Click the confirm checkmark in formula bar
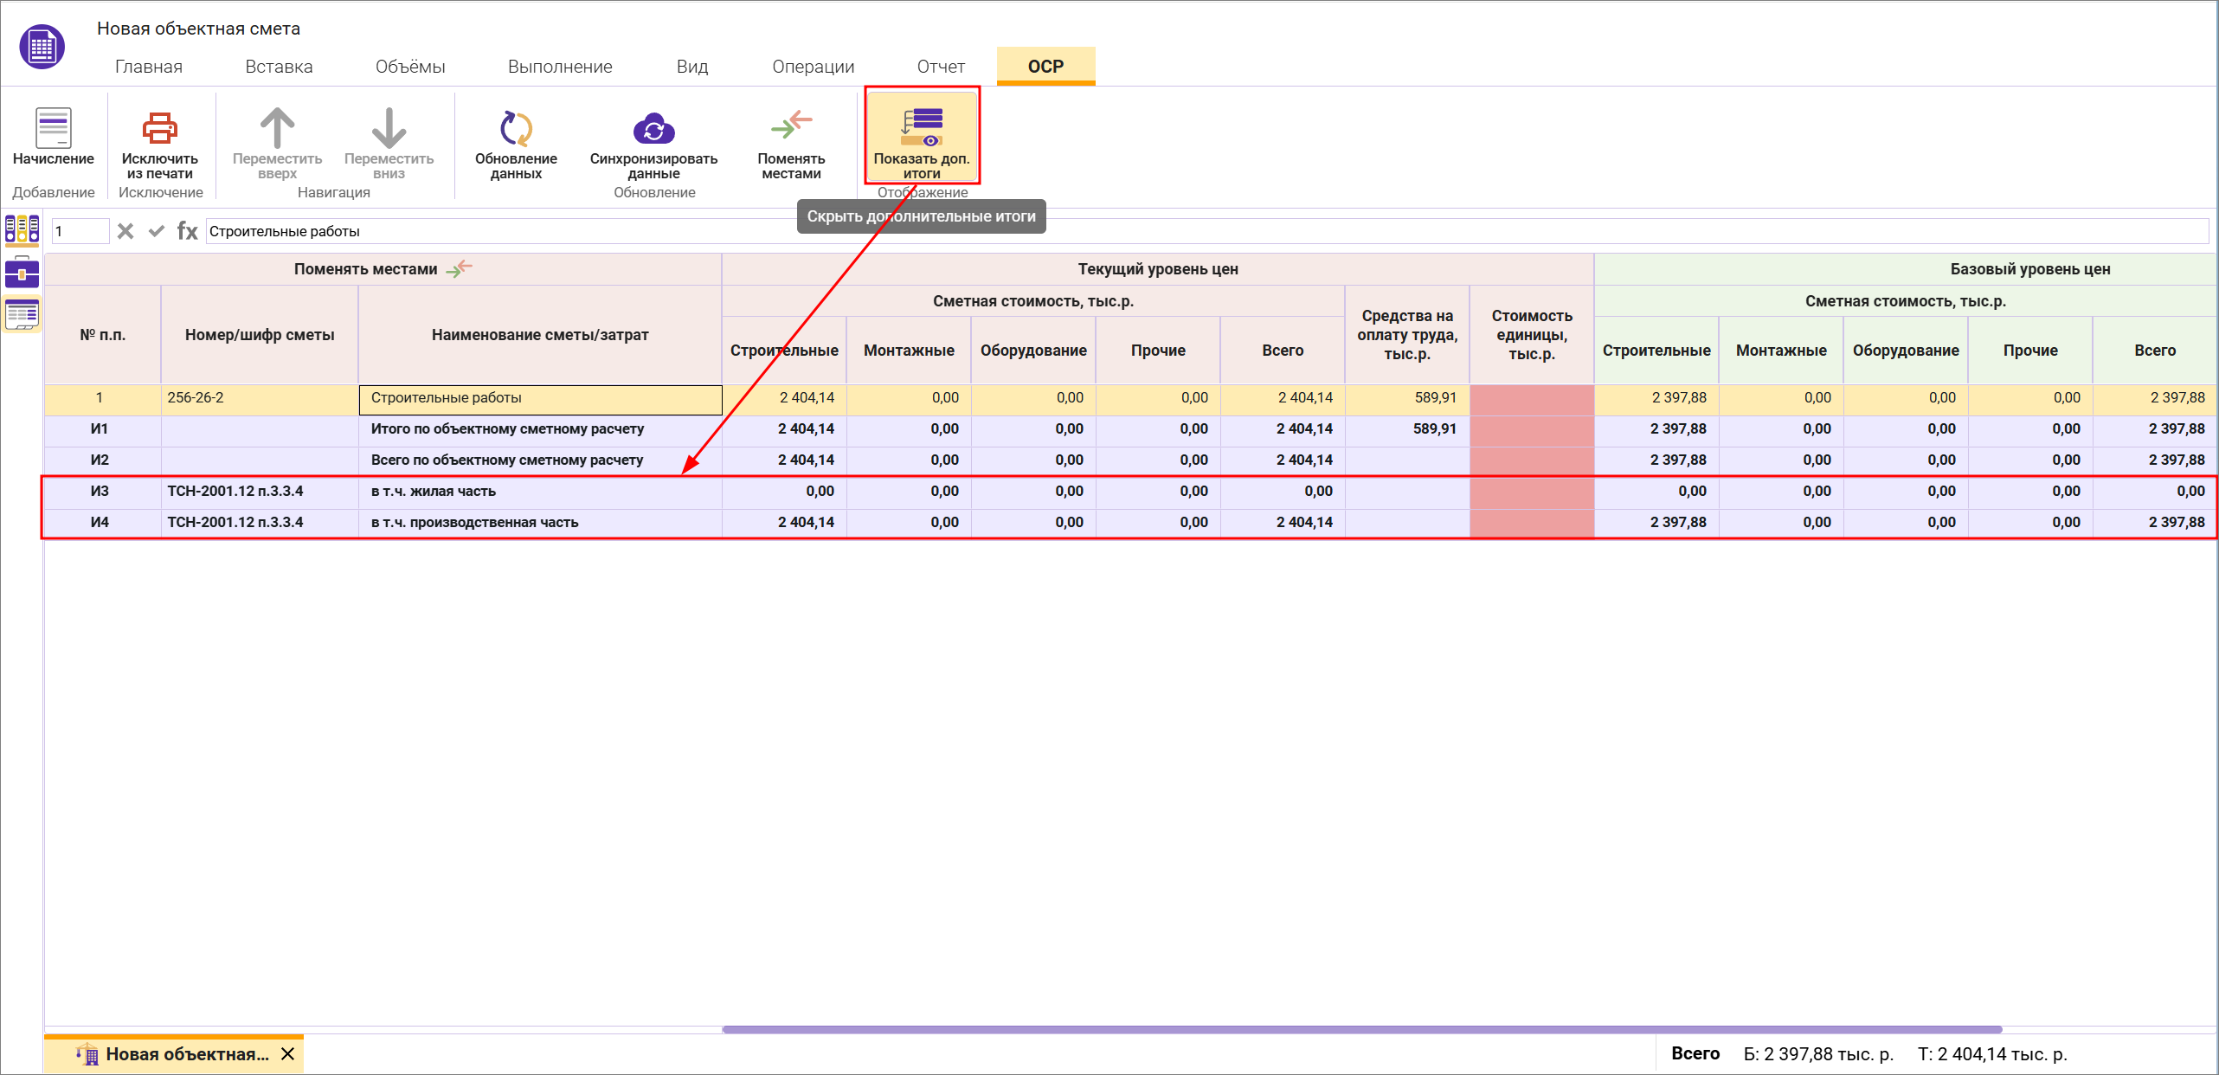 pyautogui.click(x=157, y=231)
